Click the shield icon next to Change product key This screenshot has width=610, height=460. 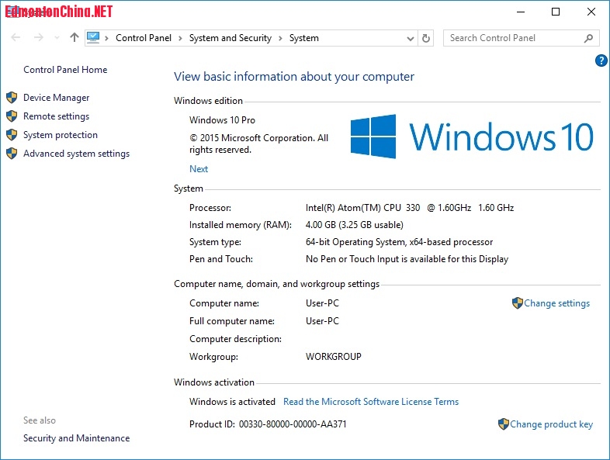pos(504,424)
